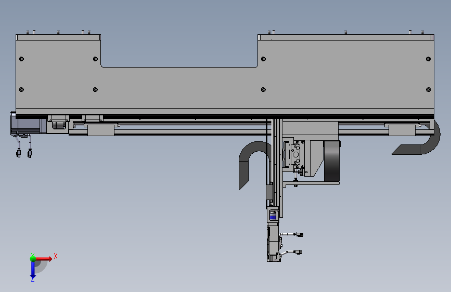Click the green Y axis dot on the triad
The height and width of the screenshot is (292, 451).
click(33, 258)
